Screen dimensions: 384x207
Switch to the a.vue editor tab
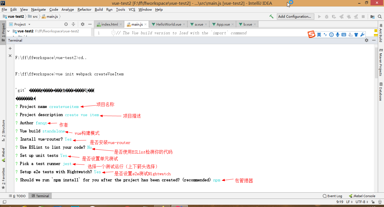click(x=199, y=24)
